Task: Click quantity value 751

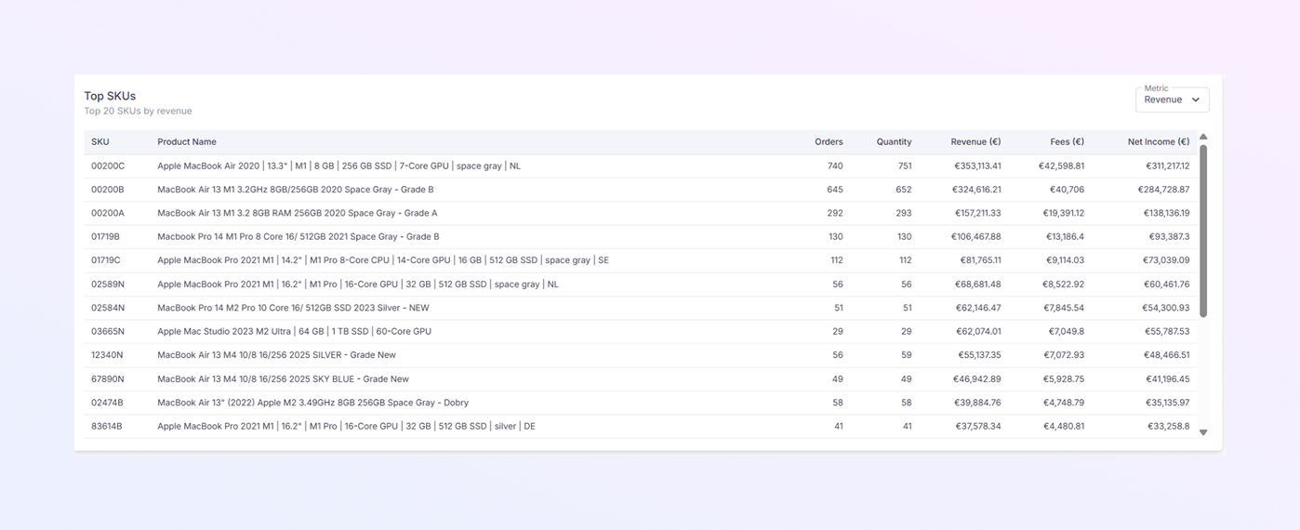Action: click(x=905, y=166)
